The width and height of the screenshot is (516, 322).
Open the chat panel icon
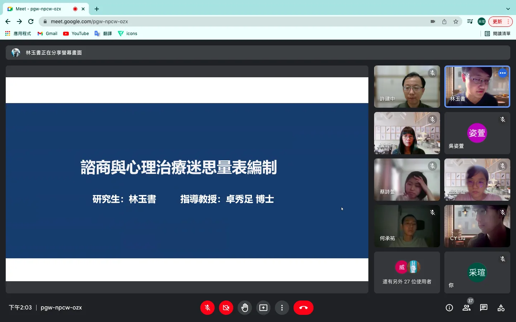pos(484,308)
